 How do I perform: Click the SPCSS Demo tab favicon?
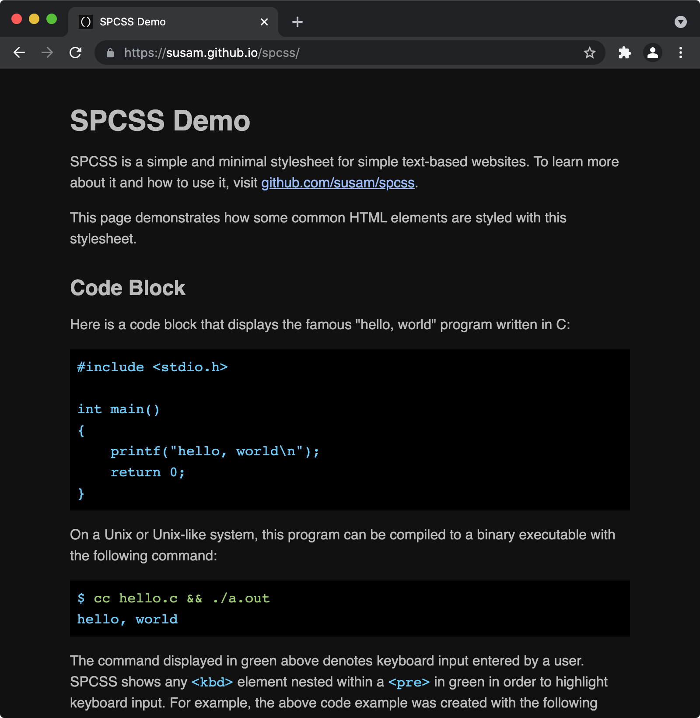click(x=86, y=22)
